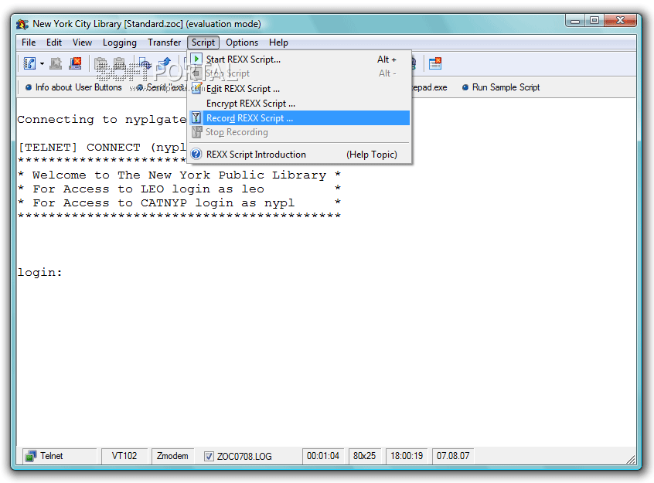654x483 pixels.
Task: Click the microphone icon beside Record REXX Script
Action: tap(196, 117)
